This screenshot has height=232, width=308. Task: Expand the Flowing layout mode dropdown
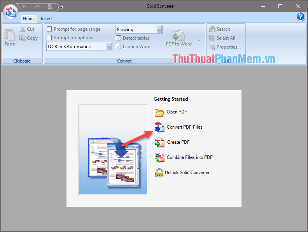[x=159, y=30]
